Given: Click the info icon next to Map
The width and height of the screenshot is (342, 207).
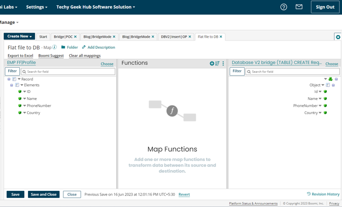Looking at the screenshot, I should (x=55, y=47).
